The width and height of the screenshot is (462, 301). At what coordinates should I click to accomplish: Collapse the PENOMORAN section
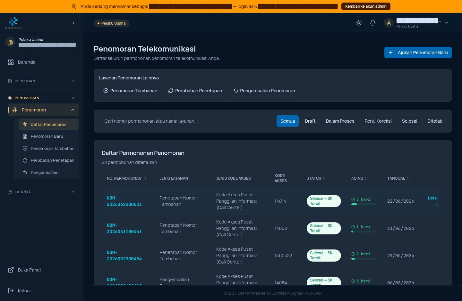point(42,98)
